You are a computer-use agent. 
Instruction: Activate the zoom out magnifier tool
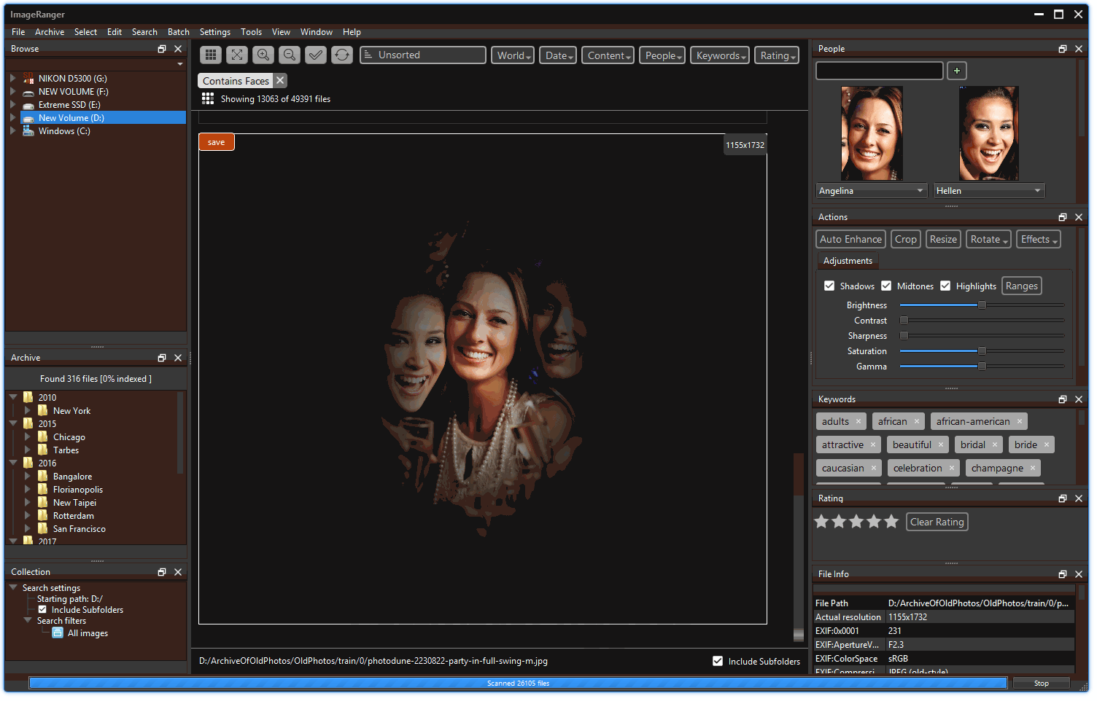click(x=289, y=55)
